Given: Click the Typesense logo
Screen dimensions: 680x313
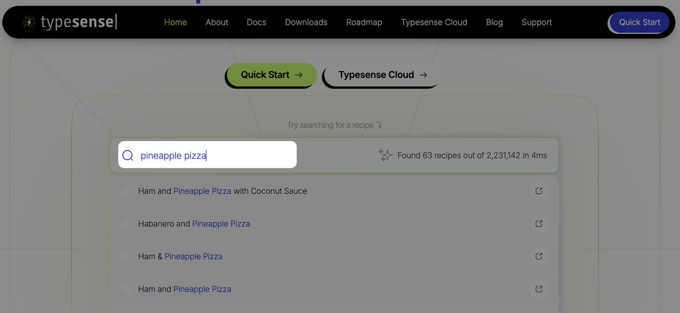Looking at the screenshot, I should pos(70,22).
